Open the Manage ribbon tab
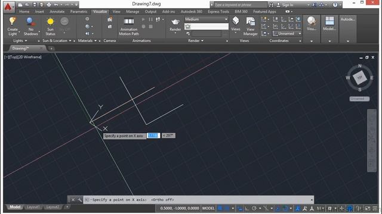The width and height of the screenshot is (382, 214). click(x=133, y=12)
